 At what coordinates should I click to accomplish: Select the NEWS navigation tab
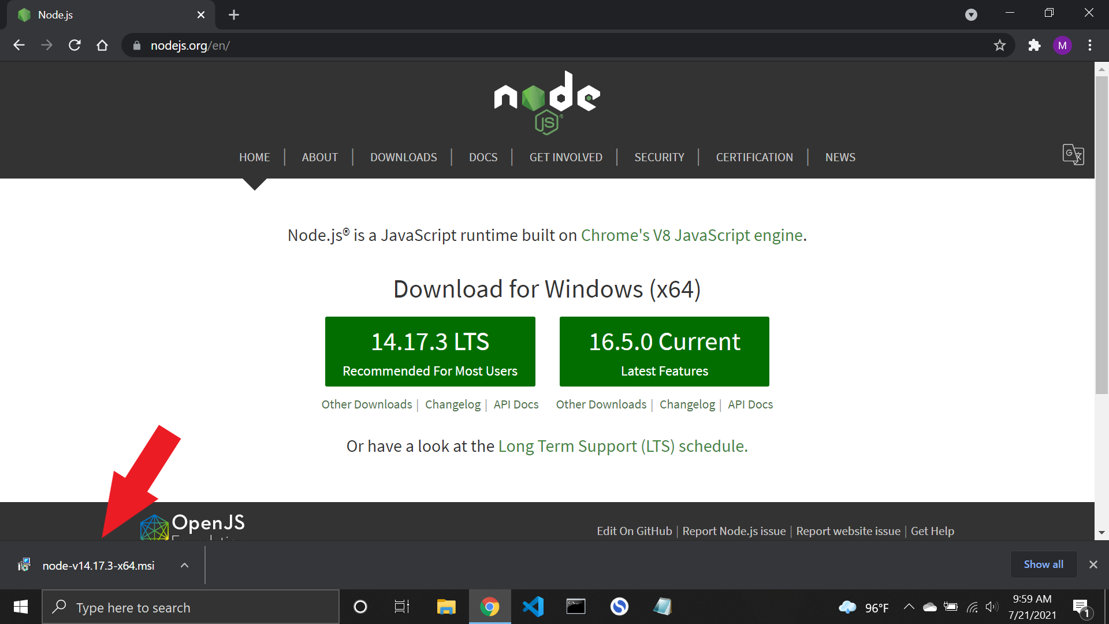(839, 157)
